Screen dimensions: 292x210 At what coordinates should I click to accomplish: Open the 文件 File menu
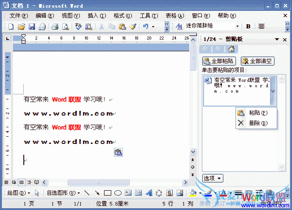click(x=19, y=16)
